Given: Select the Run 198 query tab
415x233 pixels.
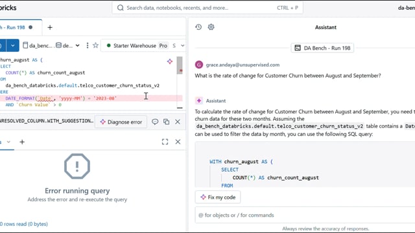Looking at the screenshot, I should [x=16, y=27].
